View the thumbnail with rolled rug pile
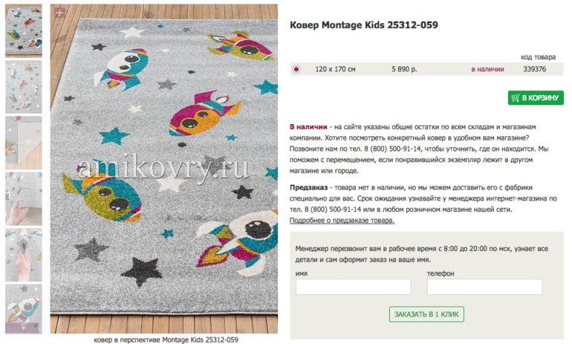 (24, 255)
